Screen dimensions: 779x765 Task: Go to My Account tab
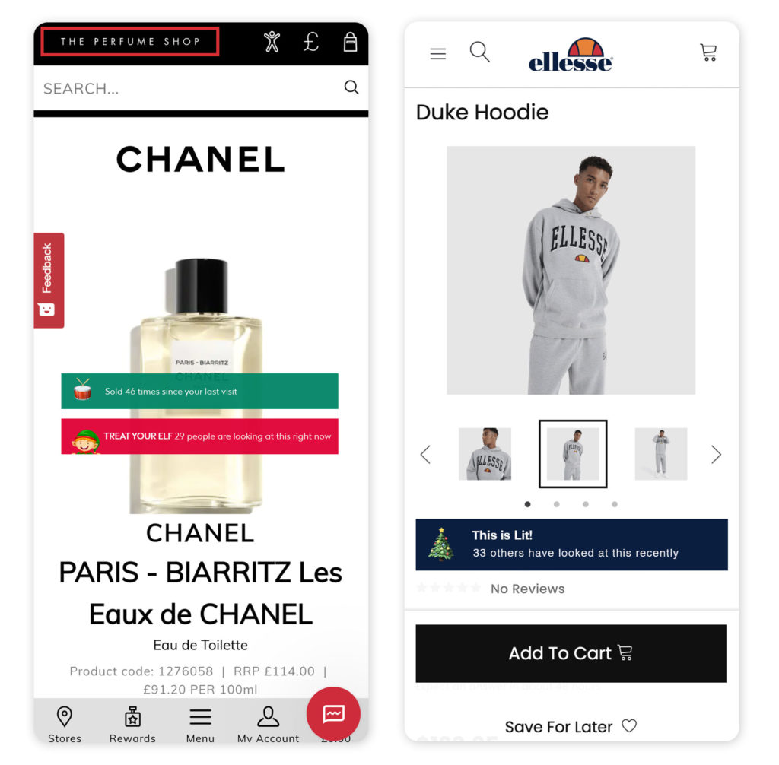pyautogui.click(x=269, y=725)
